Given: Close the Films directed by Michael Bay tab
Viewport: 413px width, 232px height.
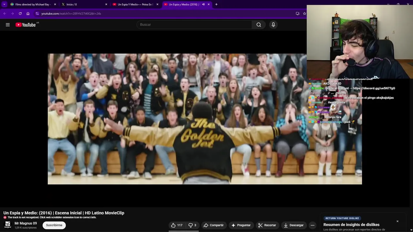Looking at the screenshot, I should [55, 5].
